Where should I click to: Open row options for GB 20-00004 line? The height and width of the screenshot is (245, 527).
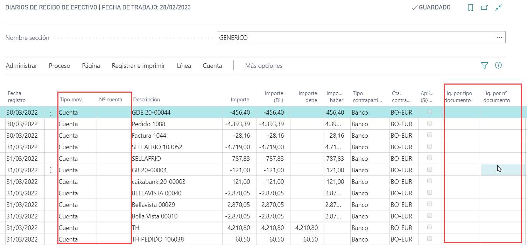(51, 170)
